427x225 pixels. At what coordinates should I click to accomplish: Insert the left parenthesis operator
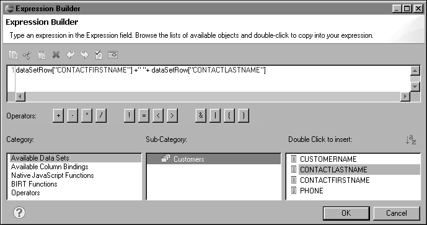click(x=229, y=115)
